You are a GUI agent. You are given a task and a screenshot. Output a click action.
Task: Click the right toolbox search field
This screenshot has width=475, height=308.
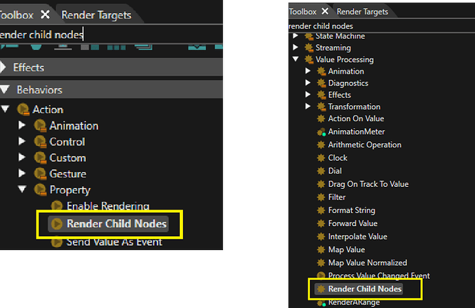(x=381, y=26)
